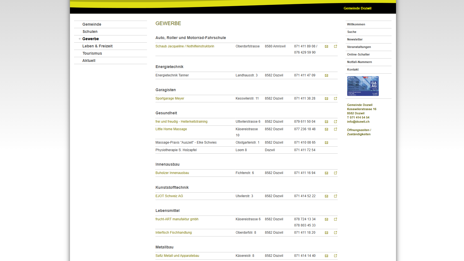Open external website icon for Sportgarage Meyer

(336, 98)
